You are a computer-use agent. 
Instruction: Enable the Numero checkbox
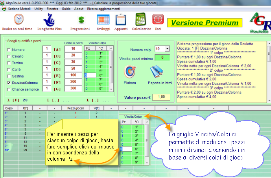(x=9, y=50)
